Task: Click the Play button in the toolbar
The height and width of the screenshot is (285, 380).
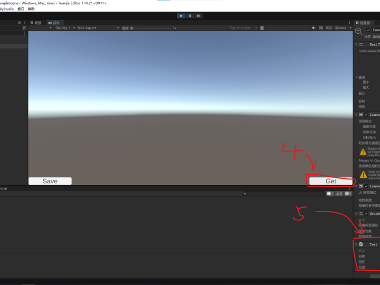Action: click(181, 16)
